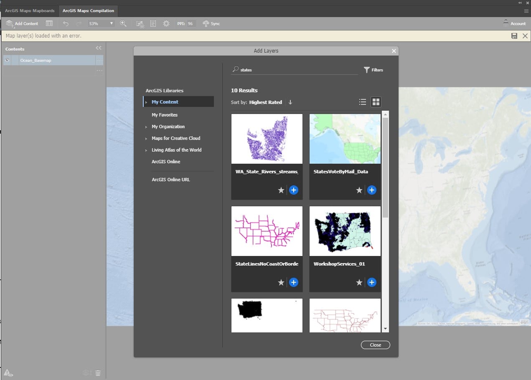This screenshot has height=380, width=531.
Task: Click the StatesVoteByMail_Data thumbnail
Action: (345, 139)
